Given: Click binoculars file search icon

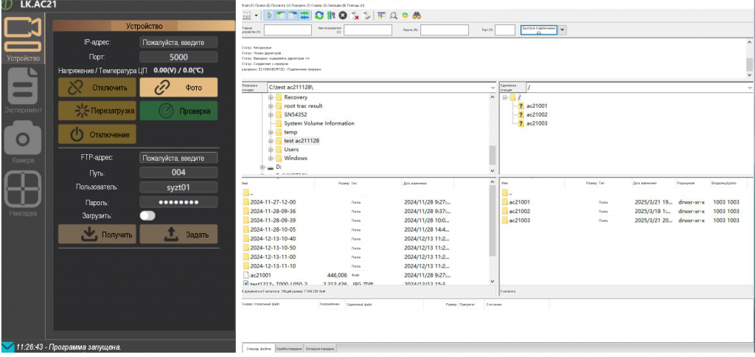Looking at the screenshot, I should click(x=417, y=15).
